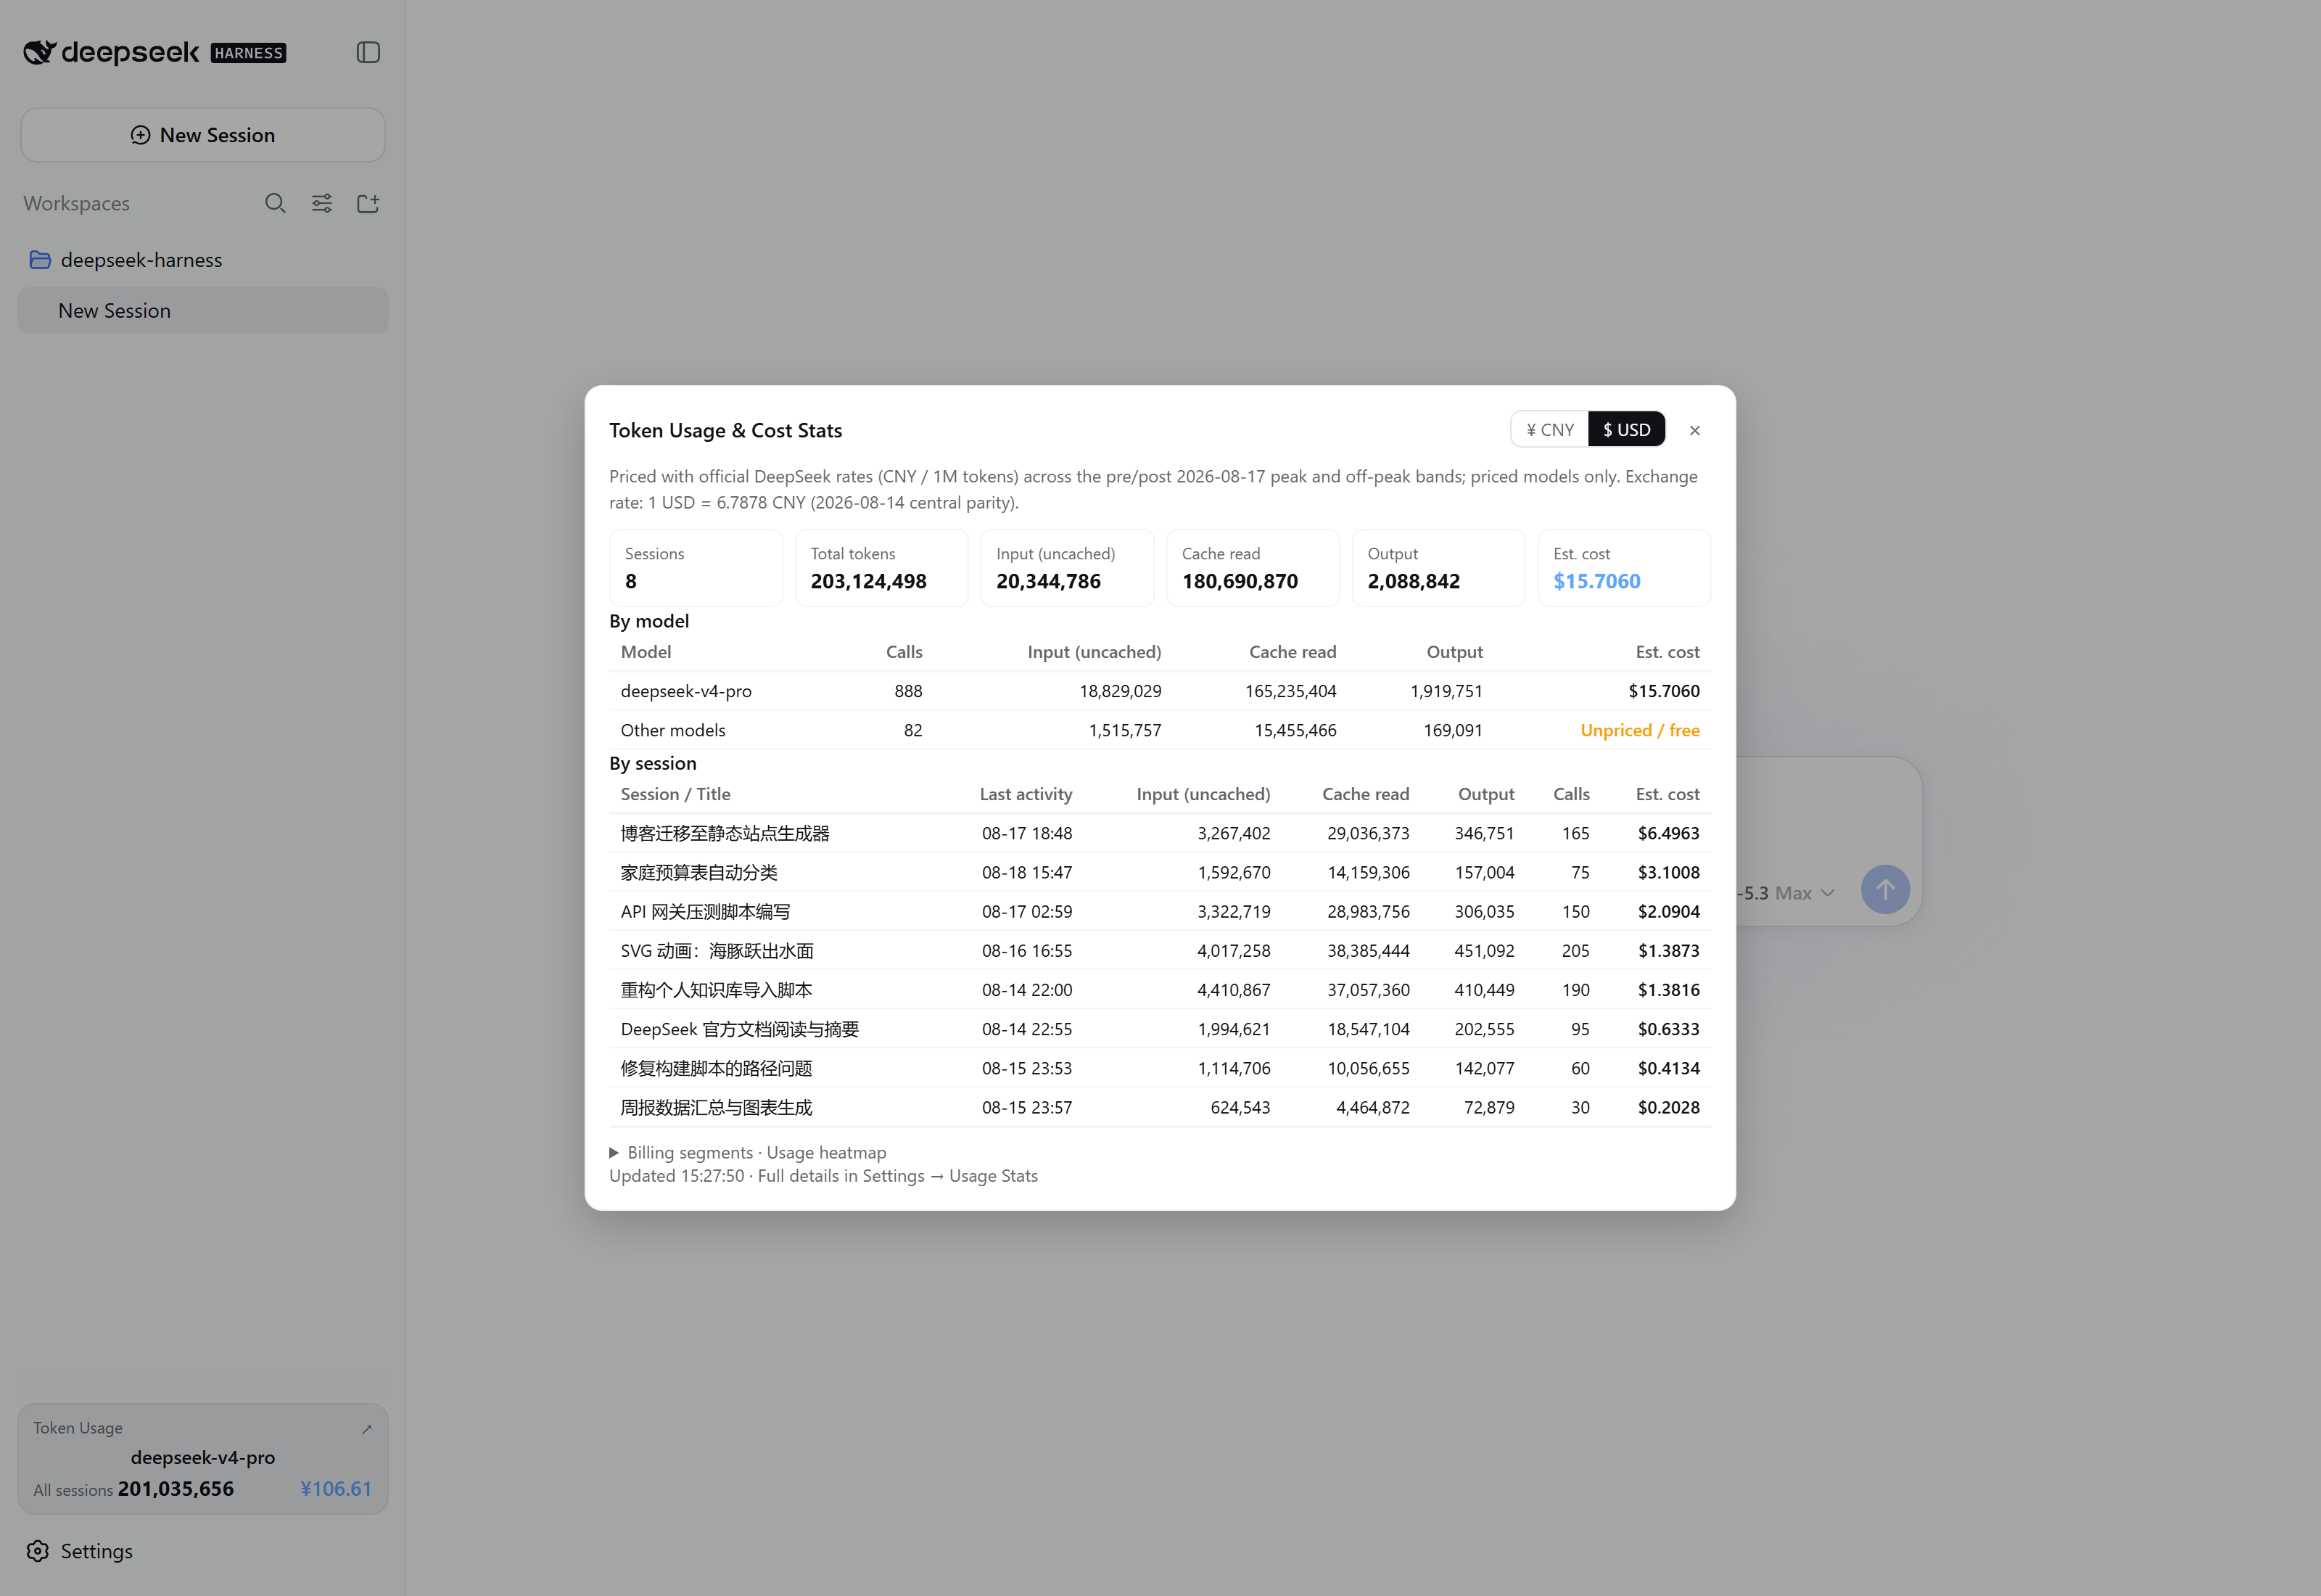Click the orange 'Unpriced / free' label
This screenshot has height=1596, width=2321.
1639,730
